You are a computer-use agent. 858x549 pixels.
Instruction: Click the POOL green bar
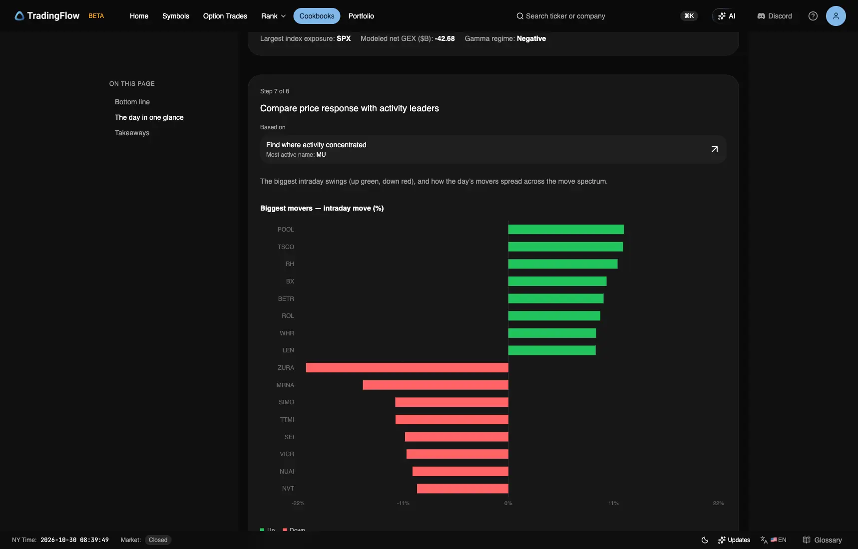[566, 230]
